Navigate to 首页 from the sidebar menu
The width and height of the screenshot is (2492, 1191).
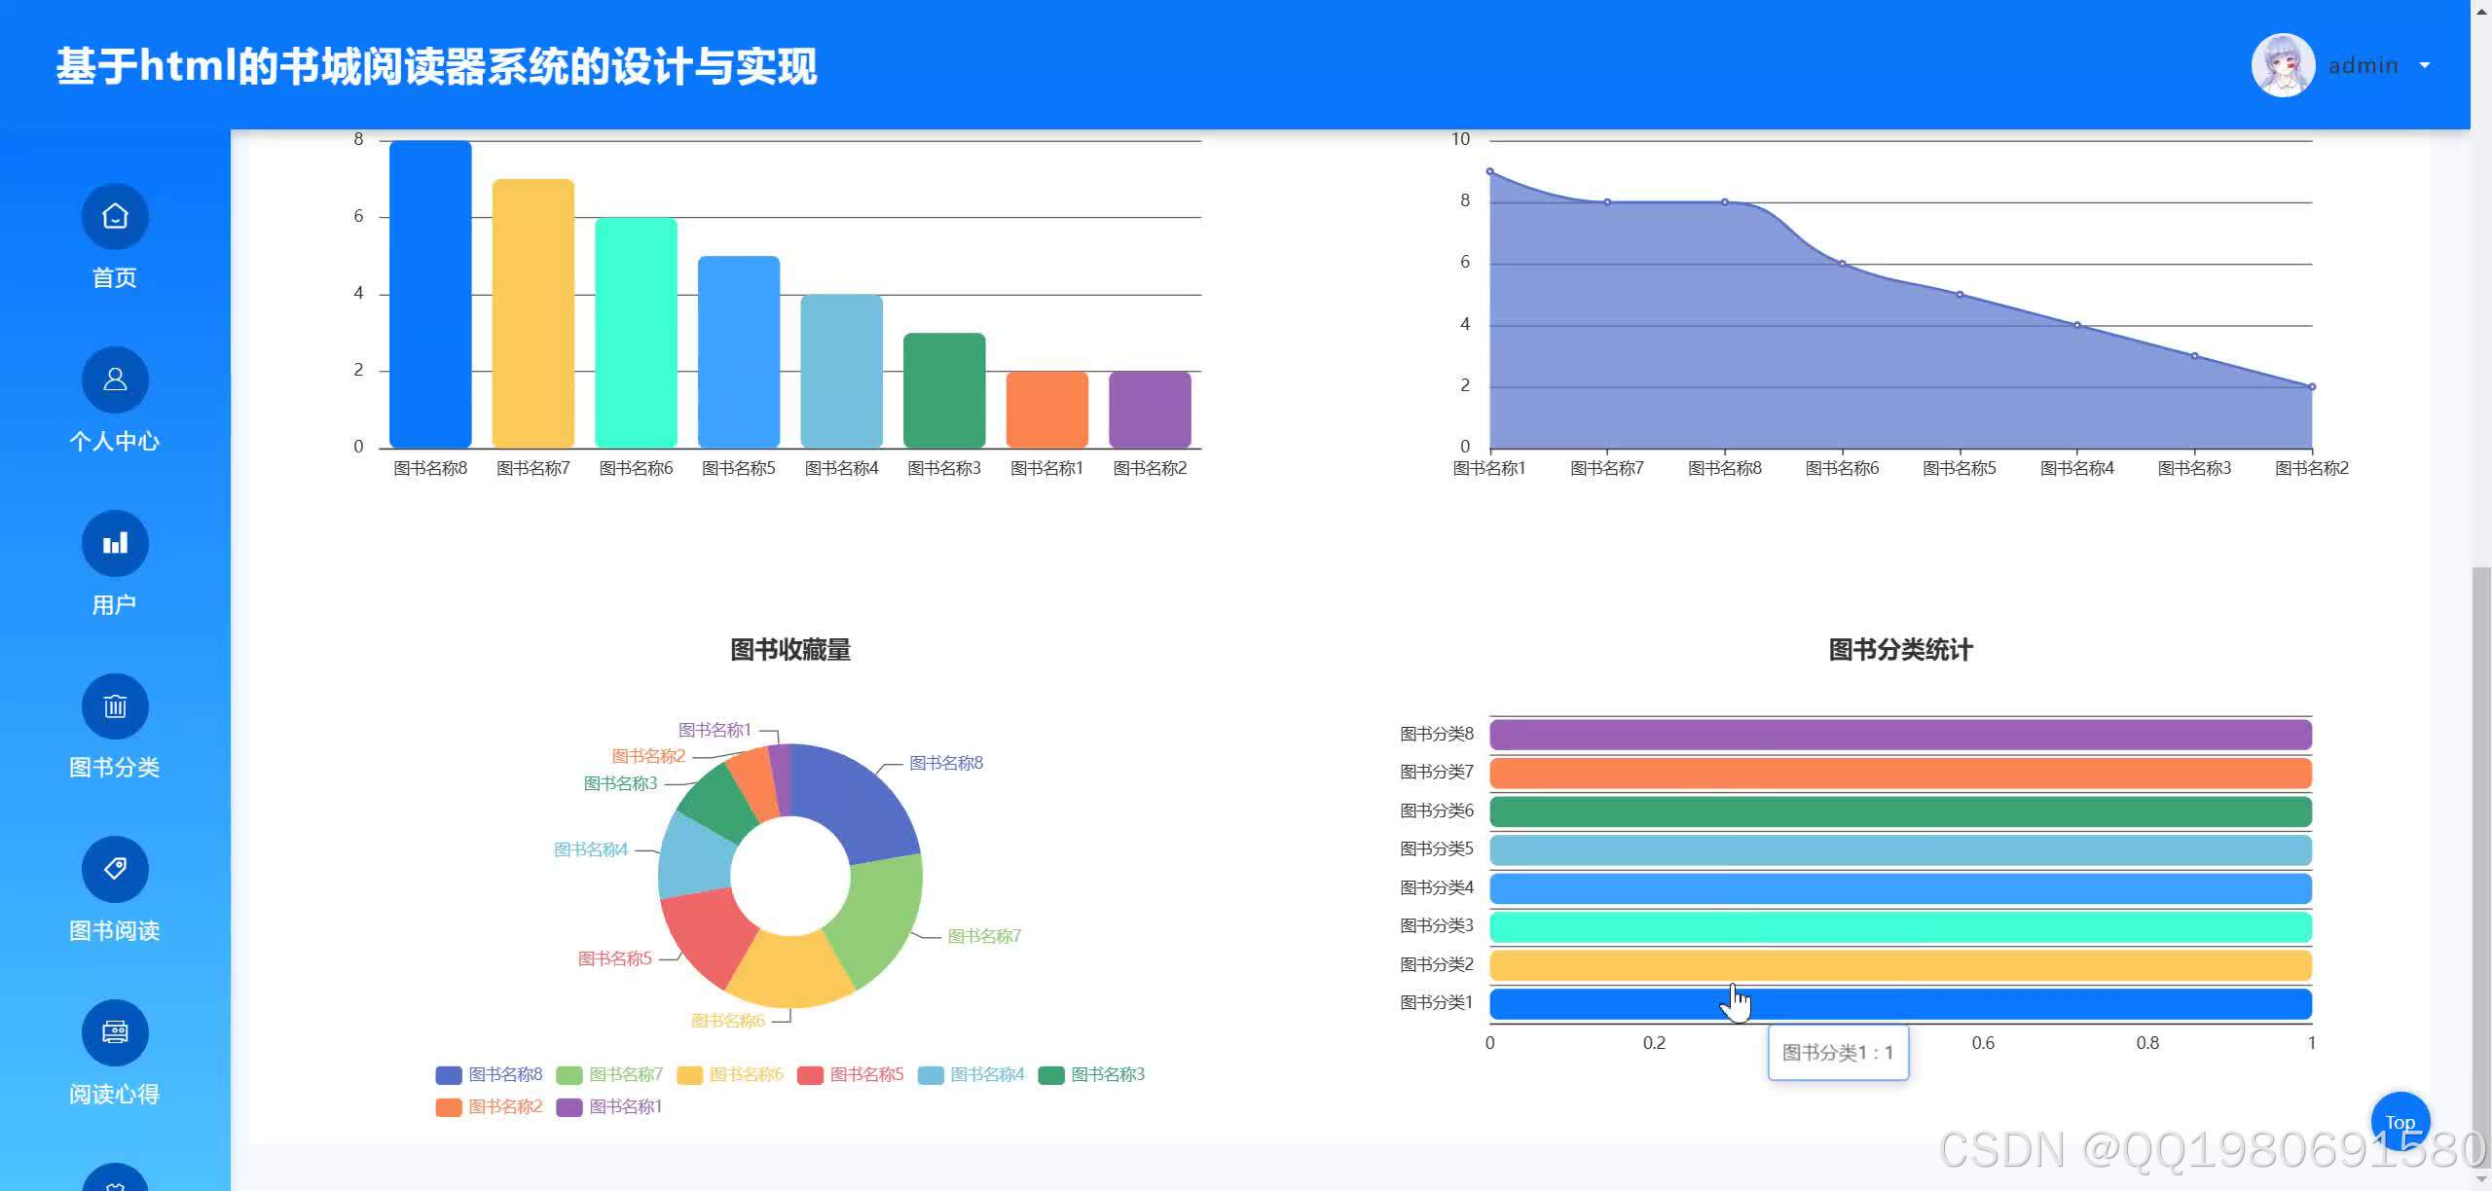tap(114, 277)
